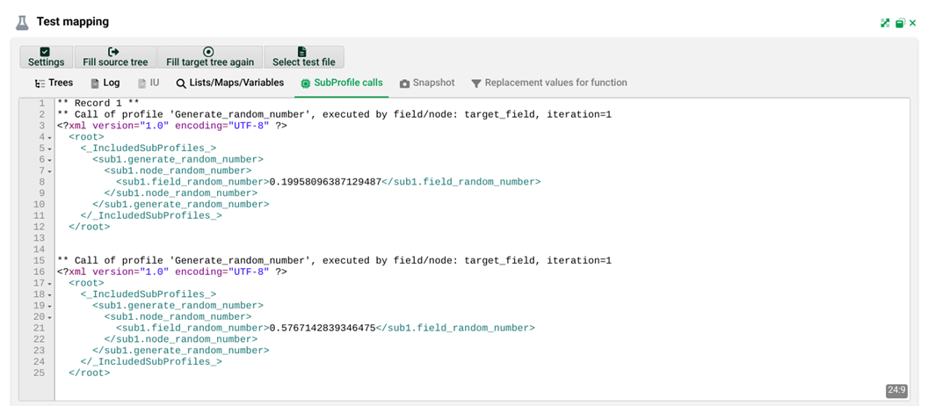This screenshot has width=928, height=406.
Task: Collapse the fold arrow on line 19
Action: point(49,307)
